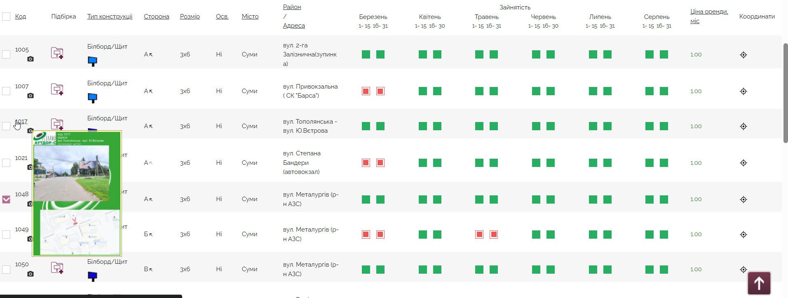This screenshot has height=298, width=788.
Task: Show billboard 1005 coordinates on map
Action: (x=743, y=55)
